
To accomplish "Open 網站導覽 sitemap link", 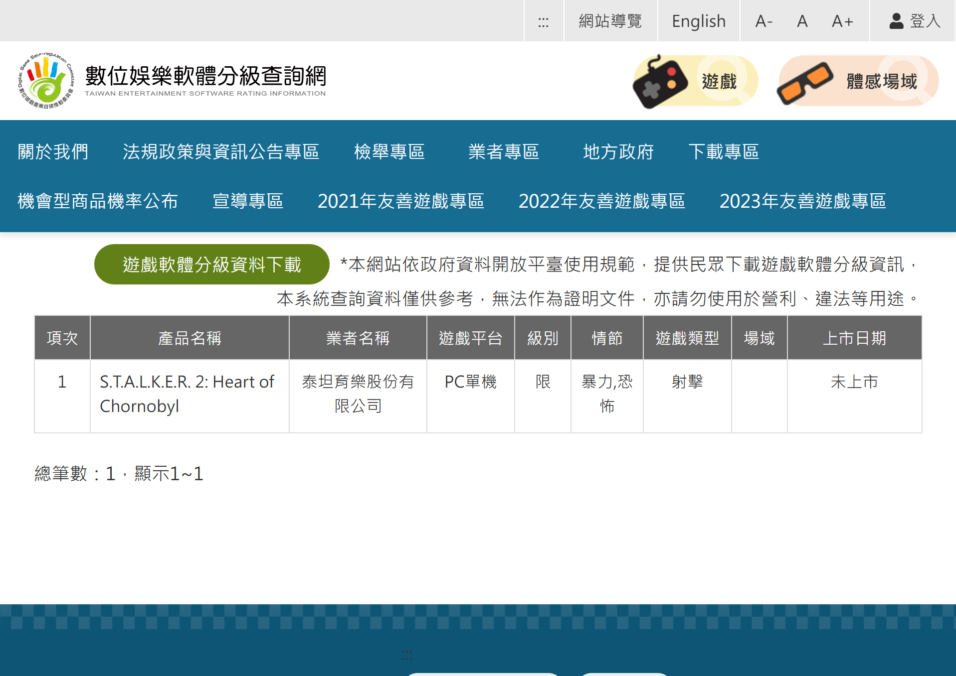I will (610, 21).
